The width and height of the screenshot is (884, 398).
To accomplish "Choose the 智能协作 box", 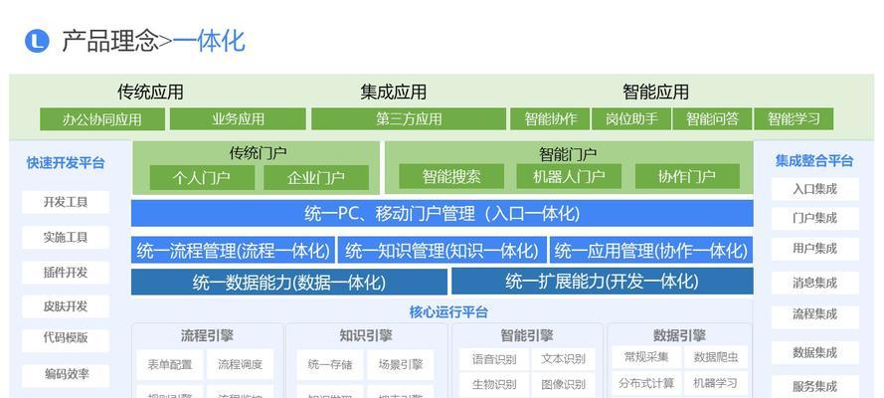I will [x=550, y=119].
